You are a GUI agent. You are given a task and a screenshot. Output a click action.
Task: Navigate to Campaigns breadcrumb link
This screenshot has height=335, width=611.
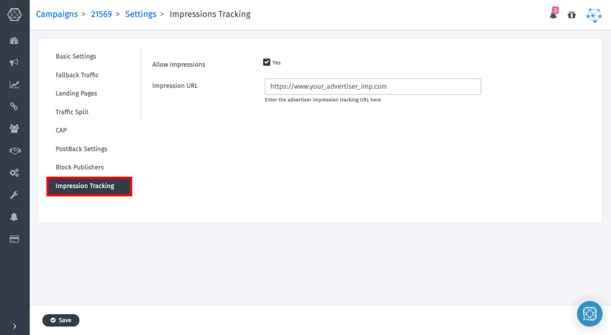coord(57,14)
